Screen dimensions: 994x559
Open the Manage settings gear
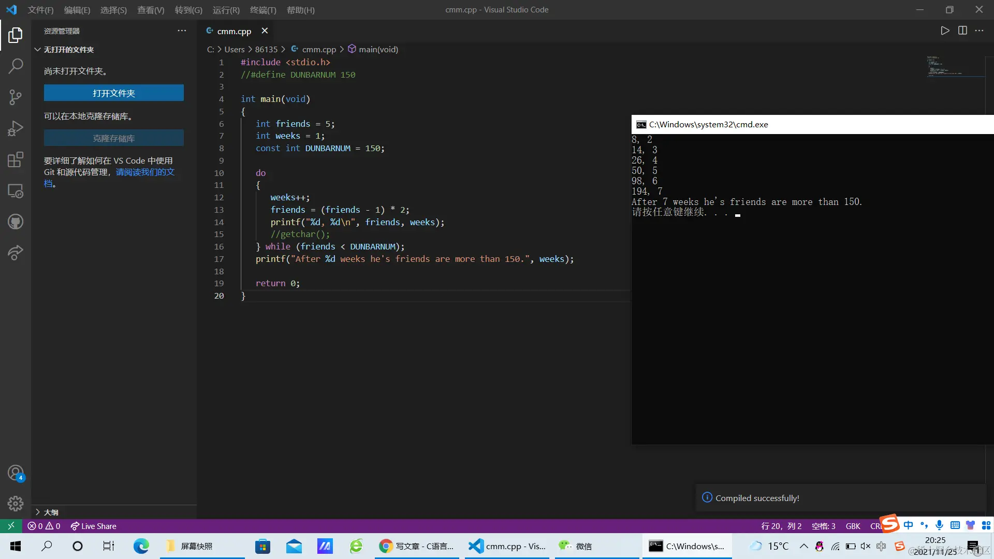tap(16, 504)
